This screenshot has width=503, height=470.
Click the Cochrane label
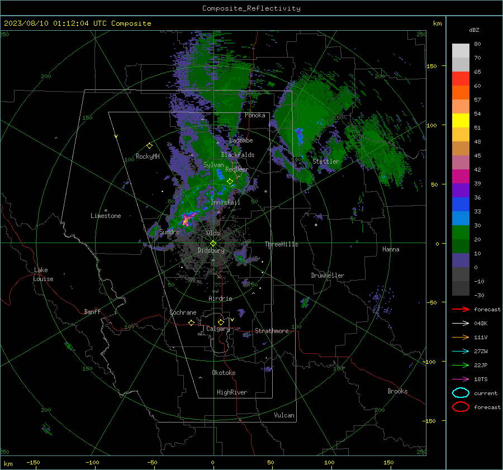183,312
